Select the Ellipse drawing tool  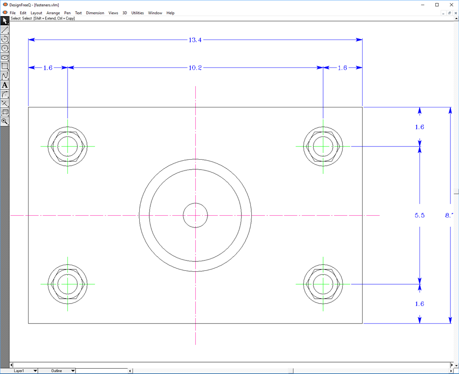click(5, 58)
